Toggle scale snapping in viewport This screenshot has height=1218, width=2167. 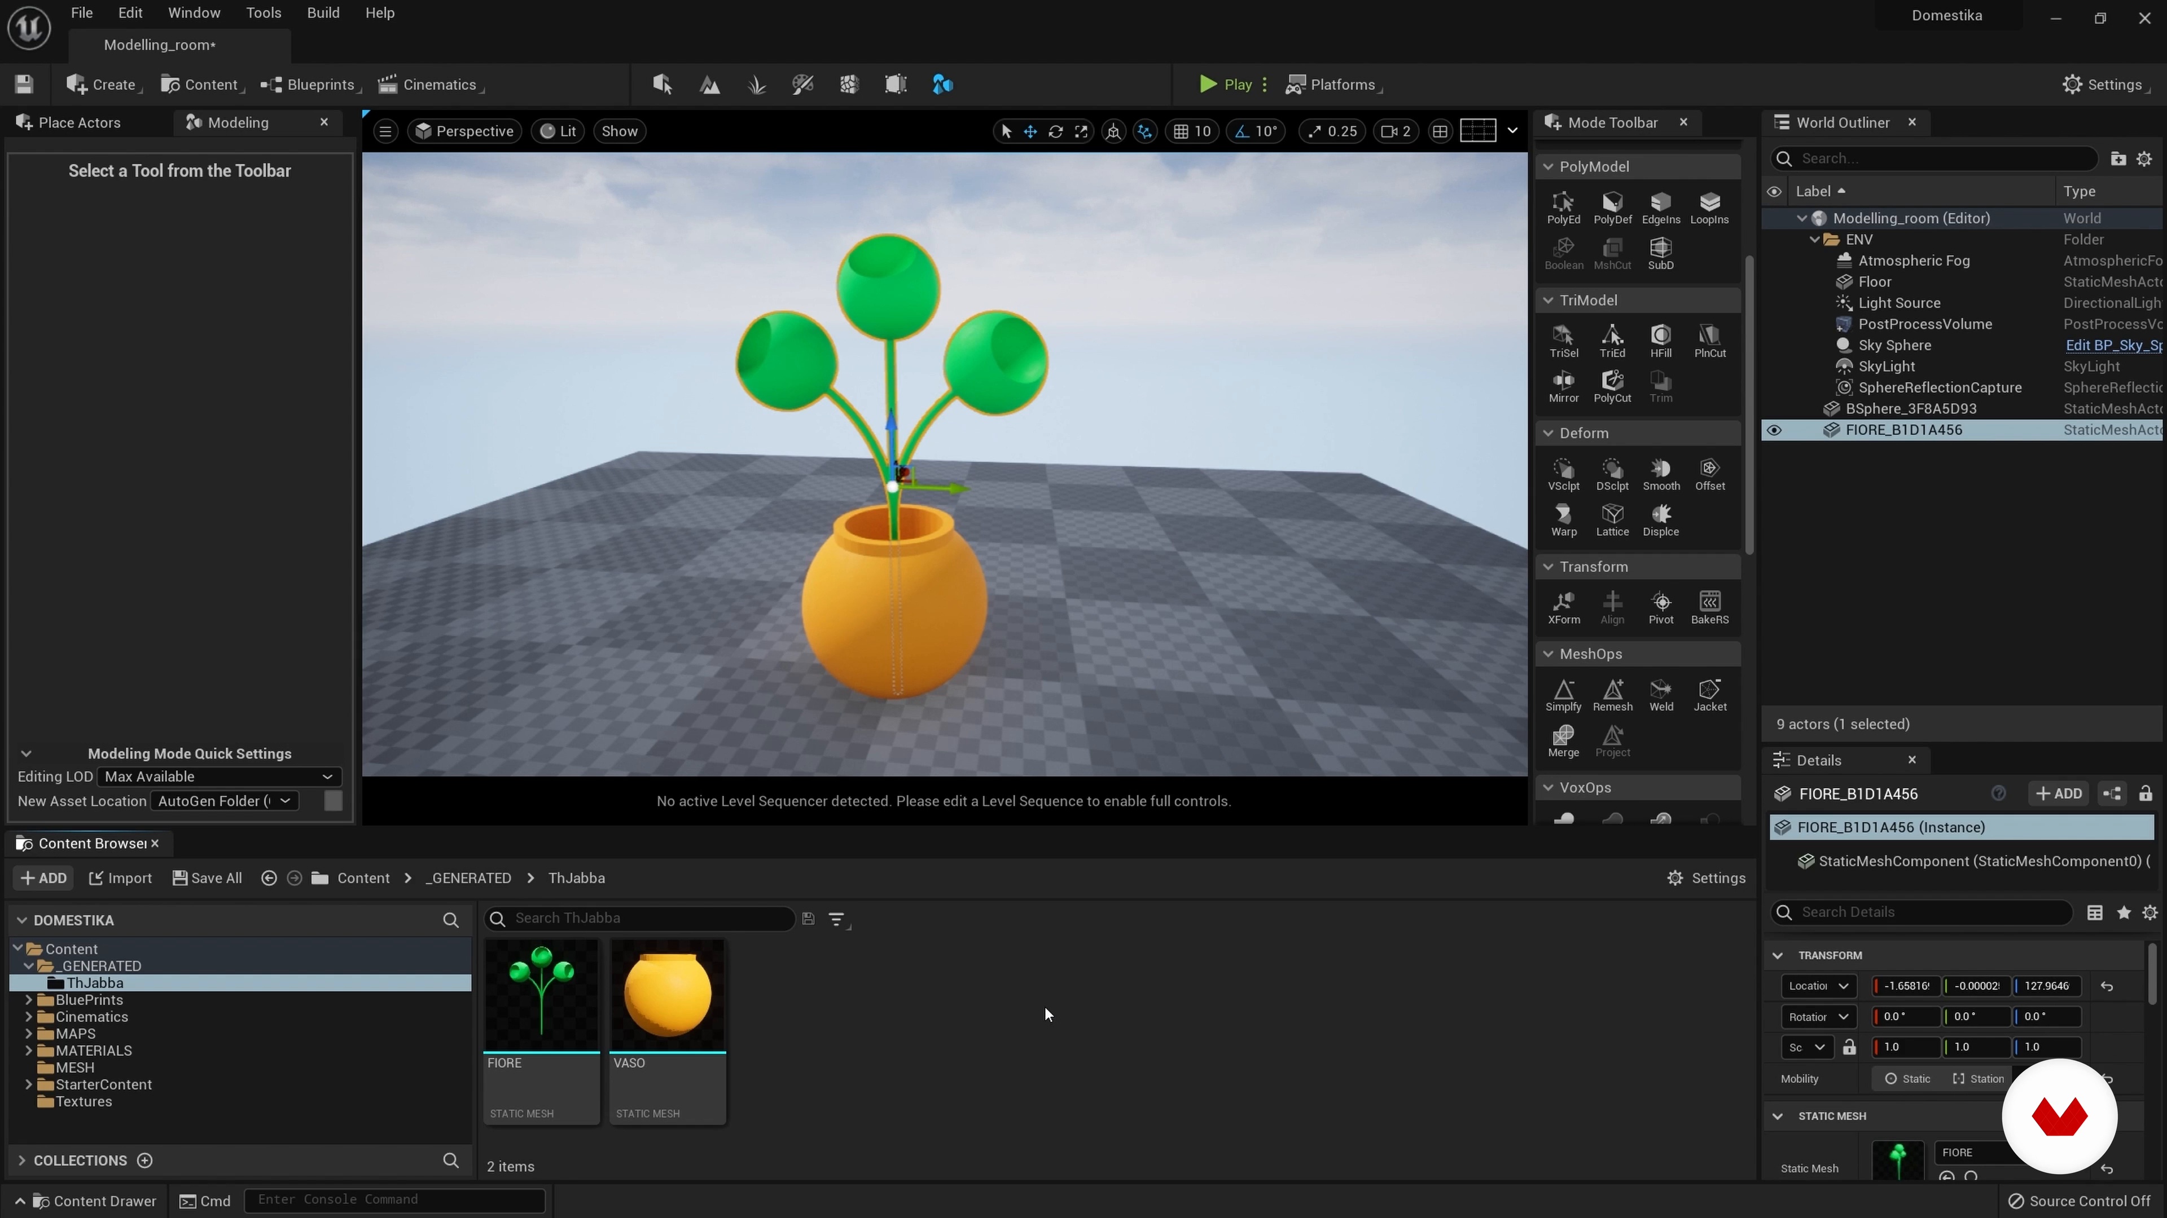tap(1314, 131)
